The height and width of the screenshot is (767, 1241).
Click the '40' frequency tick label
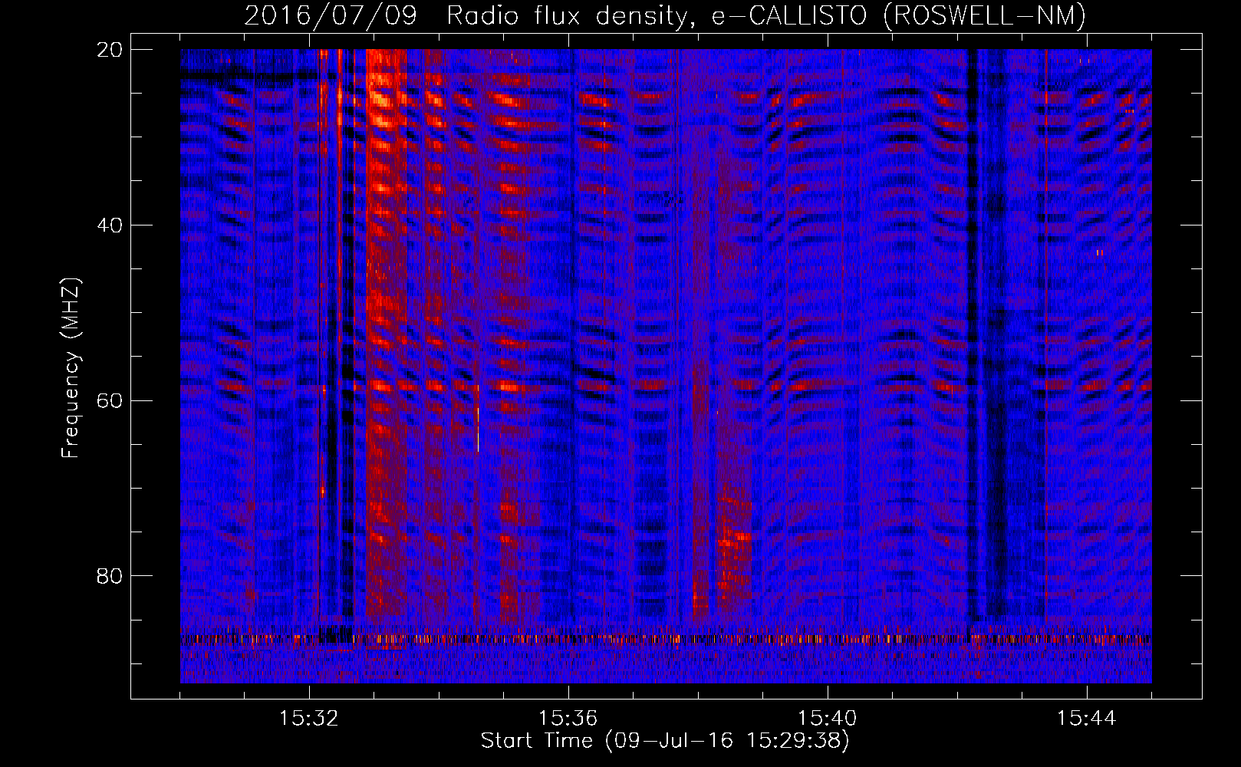110,225
